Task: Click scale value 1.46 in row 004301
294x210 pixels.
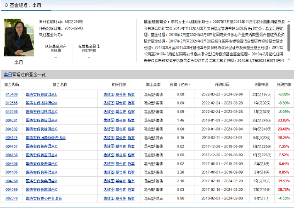Action: pyautogui.click(x=181, y=120)
